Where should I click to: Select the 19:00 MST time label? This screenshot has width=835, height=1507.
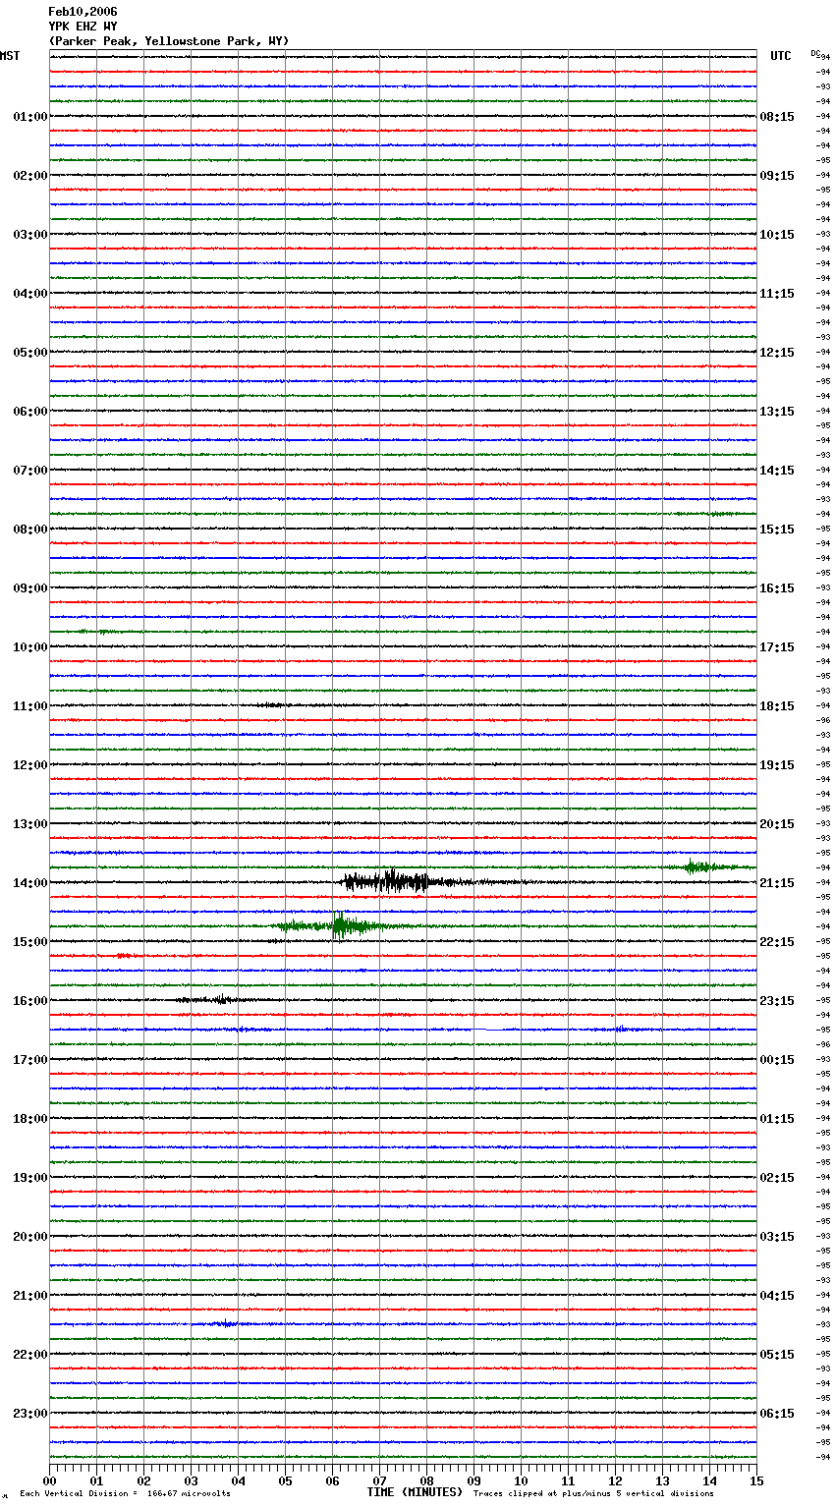click(x=30, y=1178)
